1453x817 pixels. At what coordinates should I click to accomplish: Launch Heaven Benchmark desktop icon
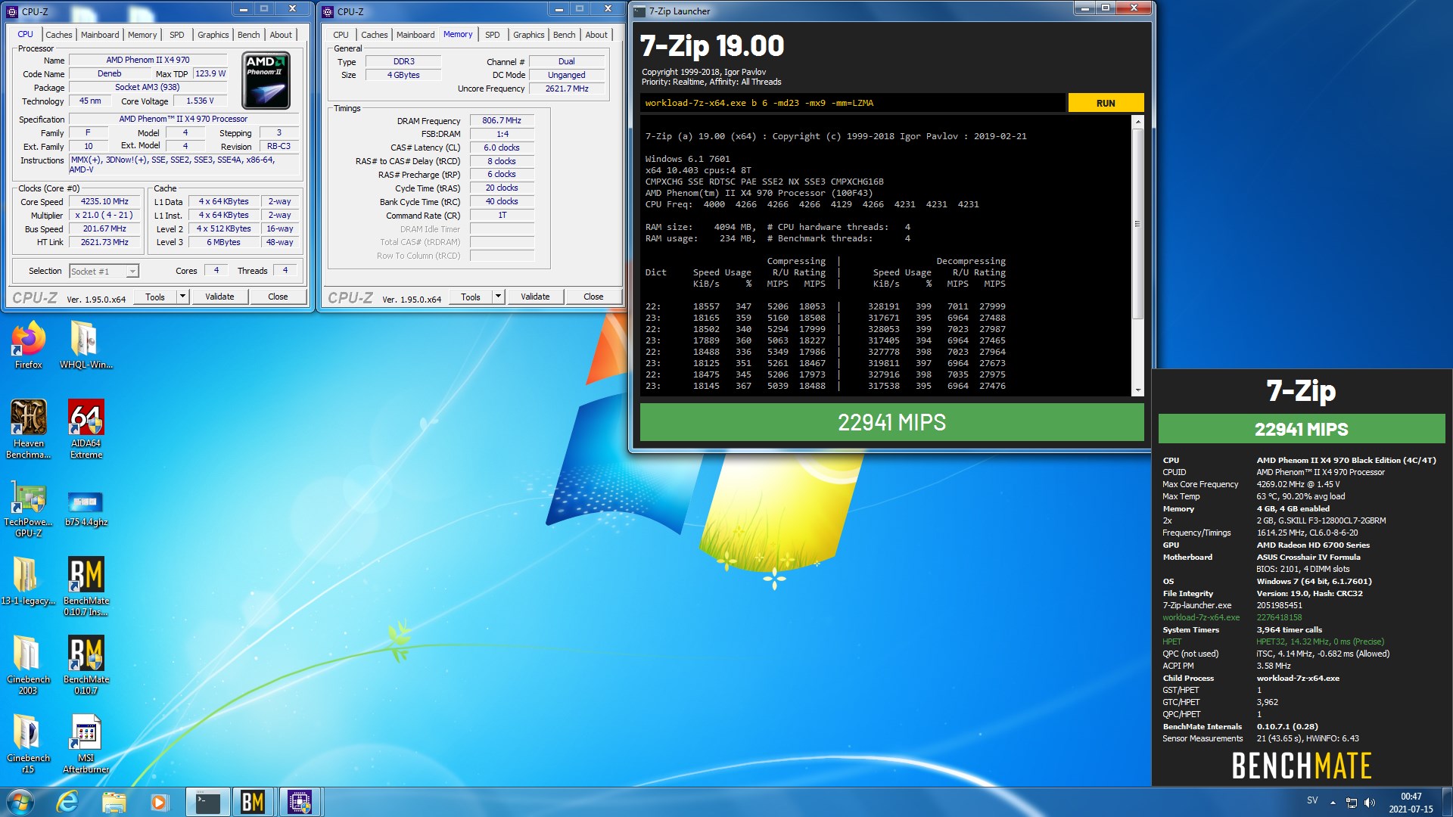[x=28, y=429]
